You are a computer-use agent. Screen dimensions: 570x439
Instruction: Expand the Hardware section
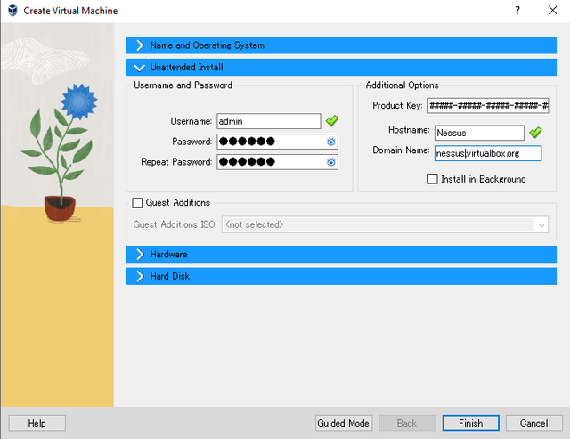click(x=341, y=254)
